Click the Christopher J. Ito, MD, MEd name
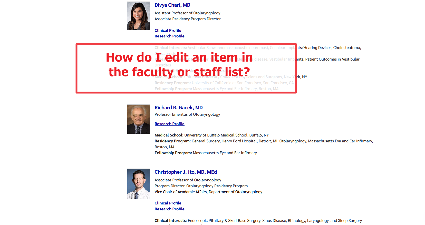425x225 pixels. point(186,172)
